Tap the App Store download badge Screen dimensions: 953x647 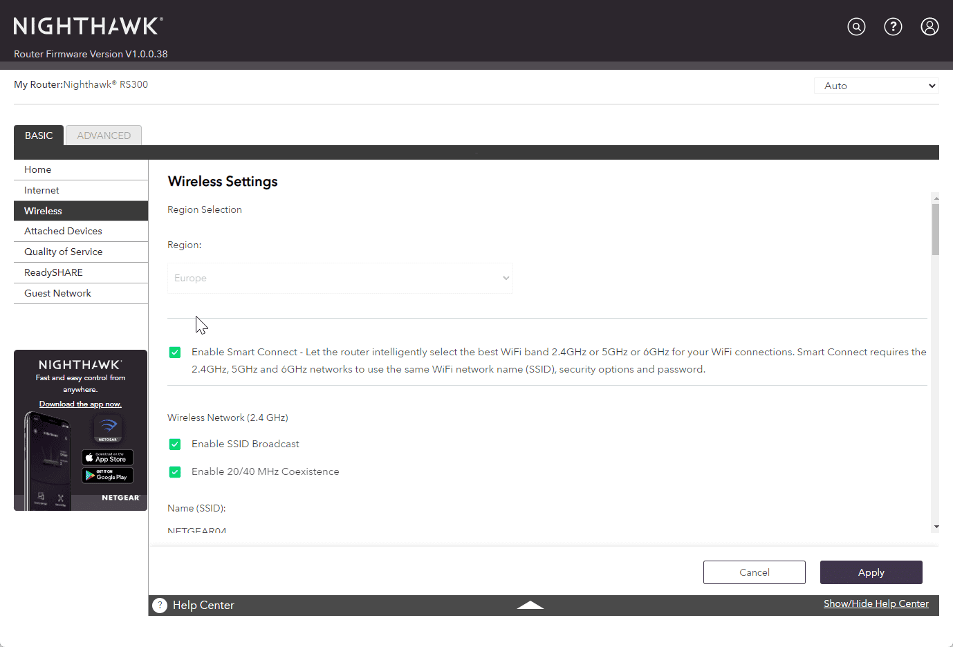click(107, 458)
